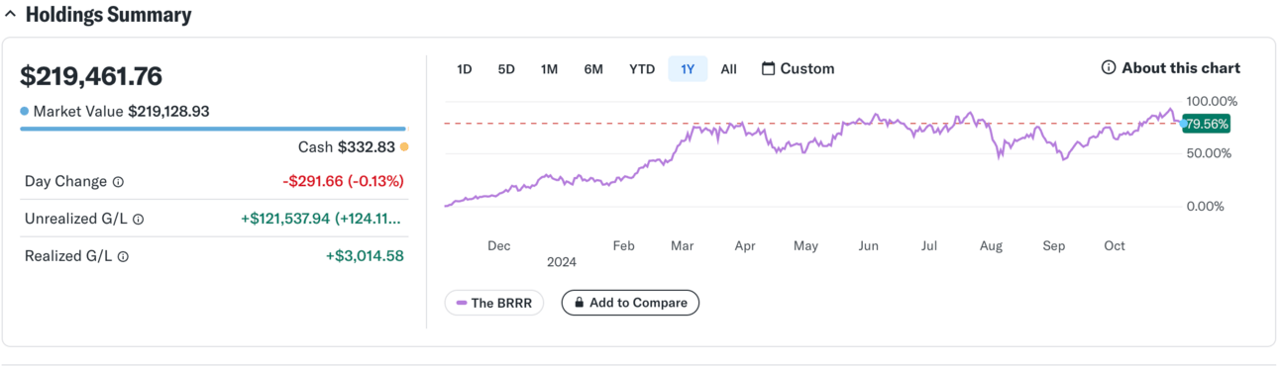Click the lock icon on Add to Compare
The image size is (1280, 366).
point(577,303)
